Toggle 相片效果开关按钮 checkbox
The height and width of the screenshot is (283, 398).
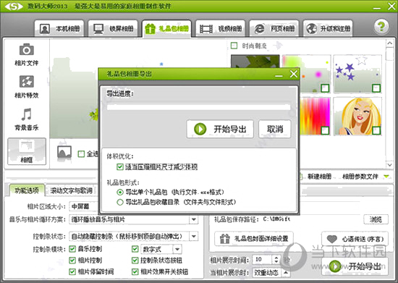click(x=135, y=272)
